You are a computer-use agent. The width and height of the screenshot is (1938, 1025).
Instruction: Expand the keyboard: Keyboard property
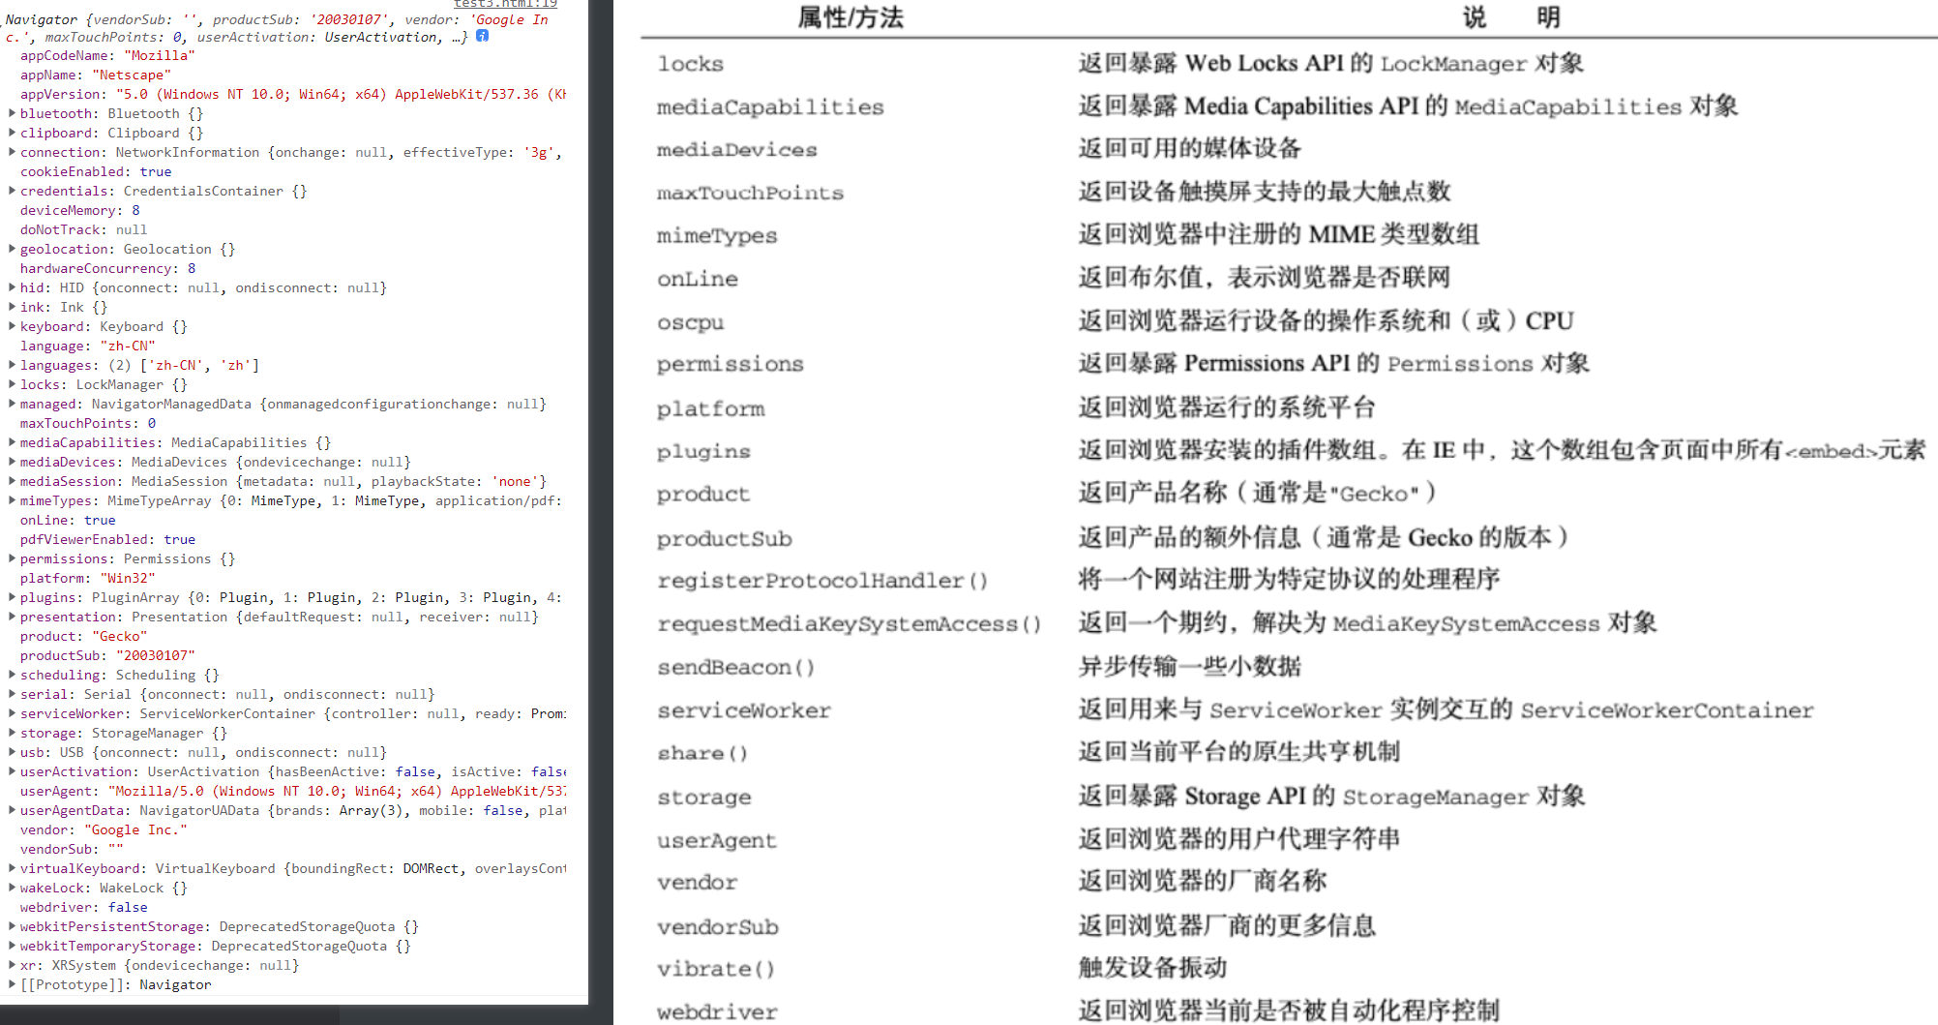(x=12, y=326)
